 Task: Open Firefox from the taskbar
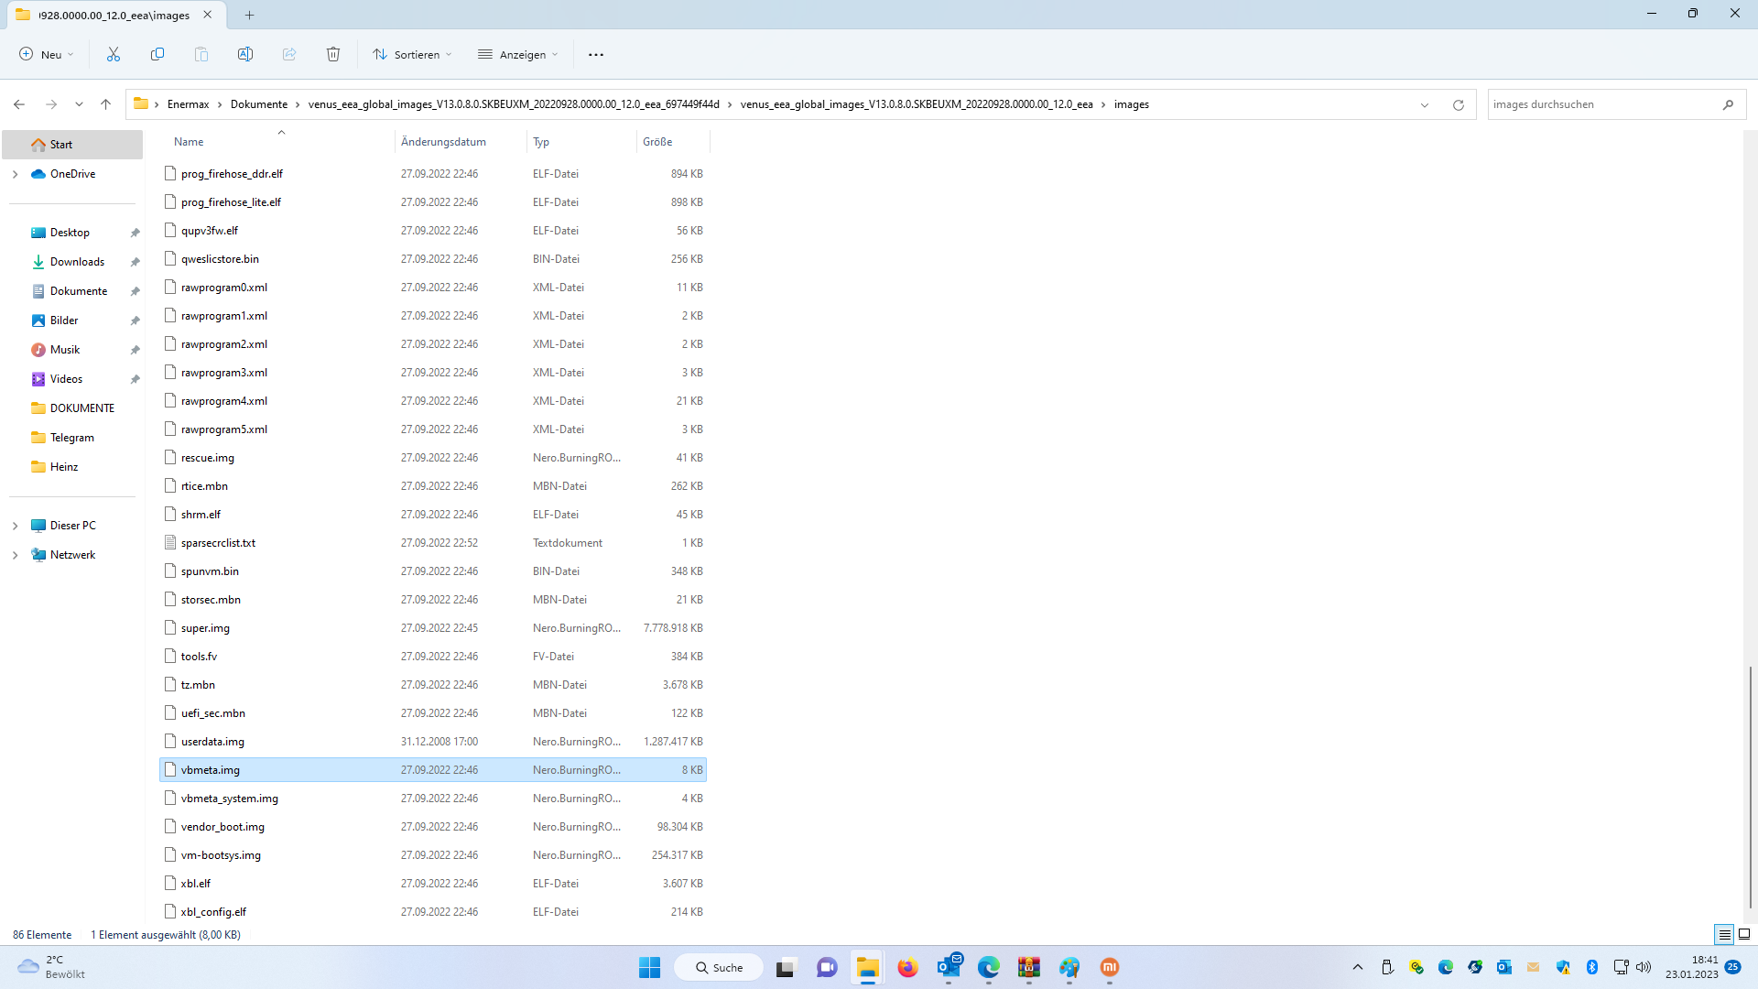[x=907, y=967]
